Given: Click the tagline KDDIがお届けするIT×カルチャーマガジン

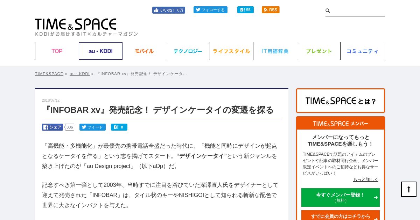Looking at the screenshot, I should point(86,34).
